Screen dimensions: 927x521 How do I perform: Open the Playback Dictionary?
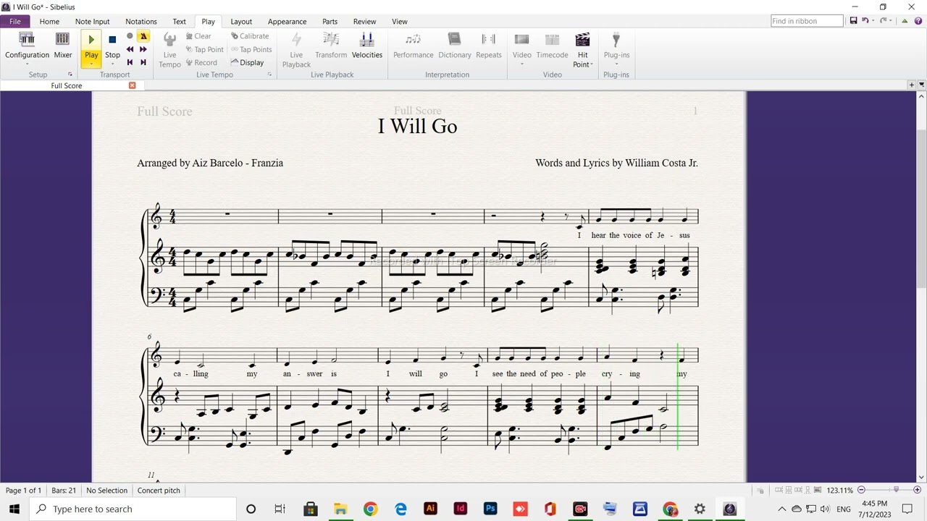click(x=455, y=45)
